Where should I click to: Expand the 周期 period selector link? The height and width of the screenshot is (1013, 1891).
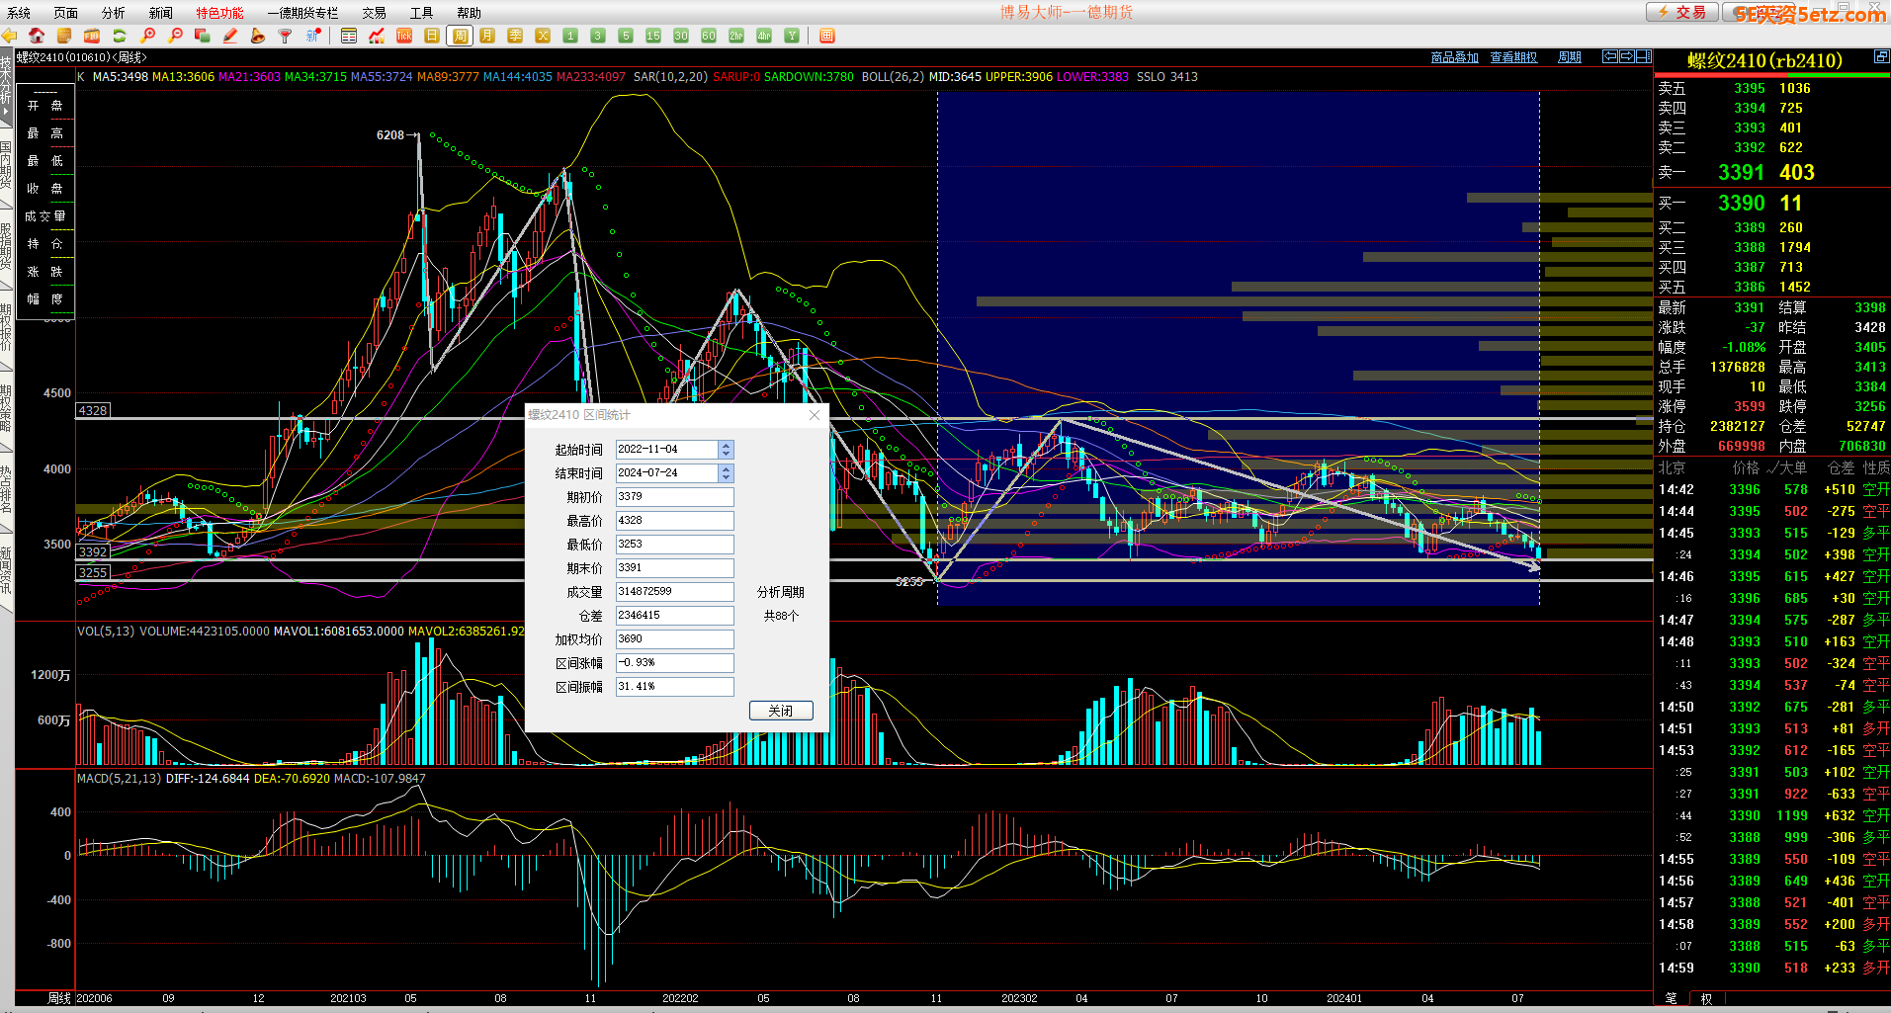(1569, 57)
